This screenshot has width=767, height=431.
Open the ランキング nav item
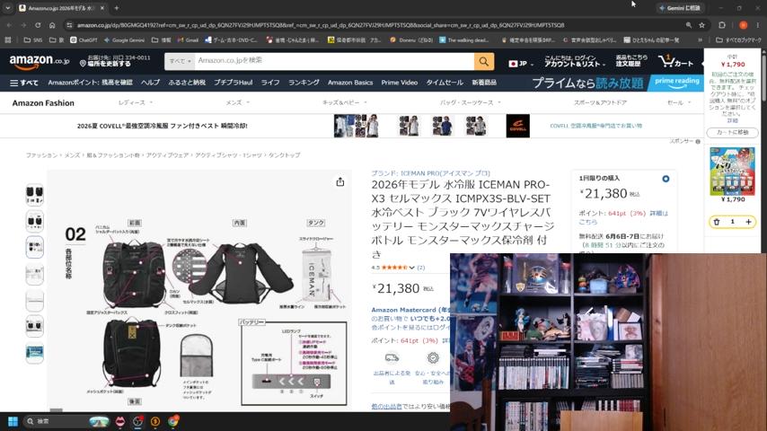(x=304, y=83)
